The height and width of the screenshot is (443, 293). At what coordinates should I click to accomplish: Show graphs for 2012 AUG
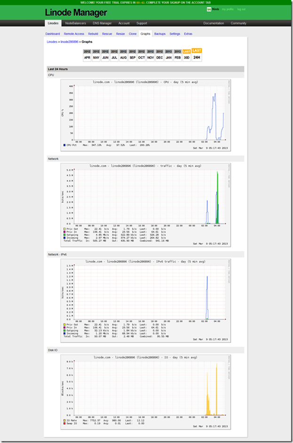coord(123,55)
